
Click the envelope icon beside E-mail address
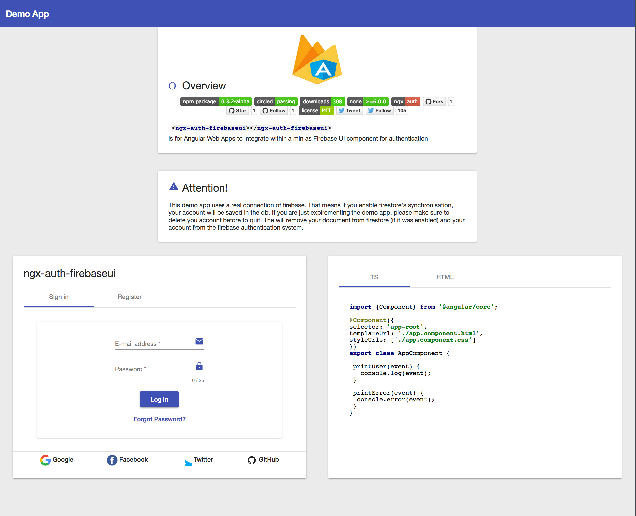(199, 341)
